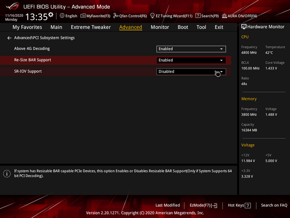
Task: Click the globe language icon
Action: coord(62,16)
